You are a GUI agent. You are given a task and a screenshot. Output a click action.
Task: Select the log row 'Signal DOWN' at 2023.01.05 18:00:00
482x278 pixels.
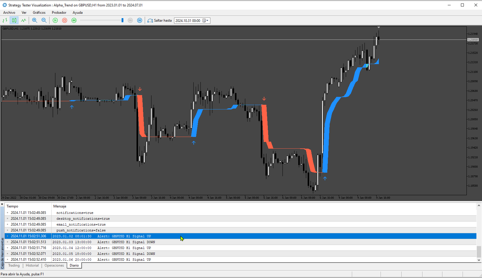[x=241, y=254]
